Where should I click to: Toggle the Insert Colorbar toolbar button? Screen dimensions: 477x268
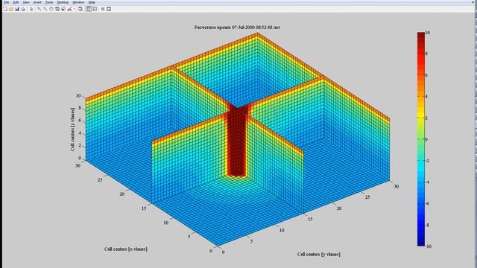pyautogui.click(x=88, y=9)
